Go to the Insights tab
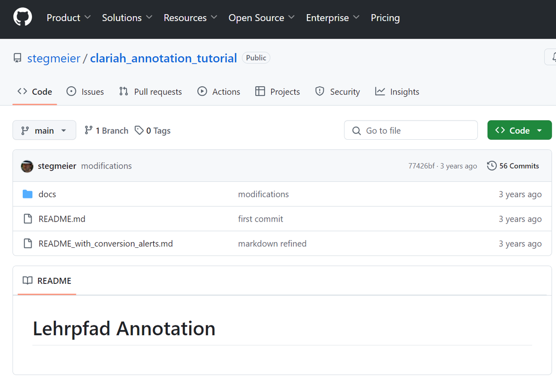Screen dimensions: 556x379 (397, 92)
